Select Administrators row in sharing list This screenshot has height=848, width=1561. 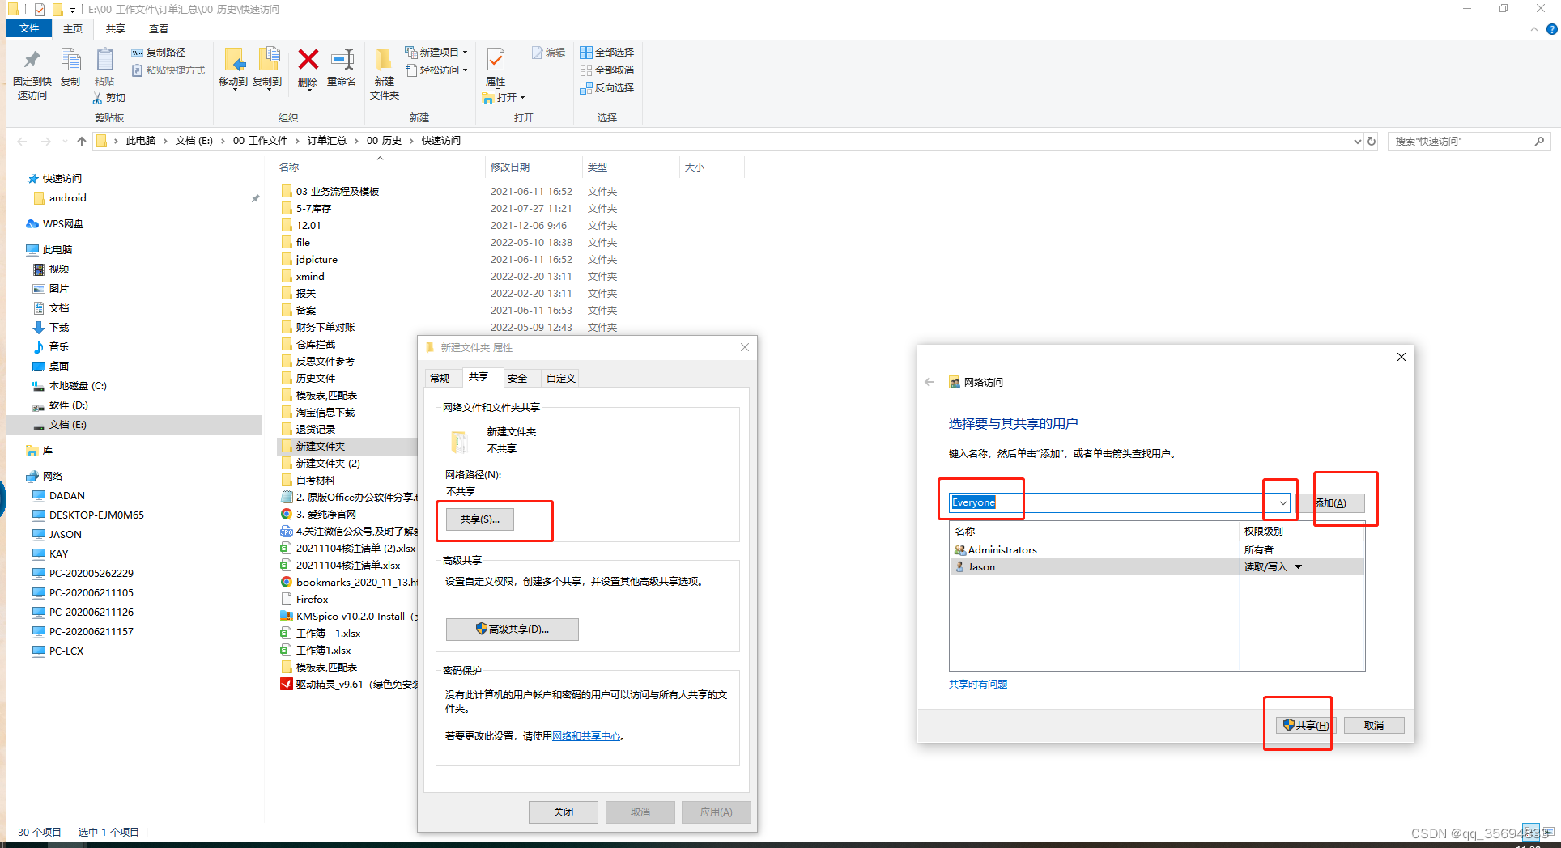click(1156, 550)
